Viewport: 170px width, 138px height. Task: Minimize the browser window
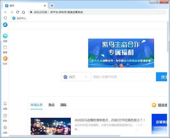[152, 2]
